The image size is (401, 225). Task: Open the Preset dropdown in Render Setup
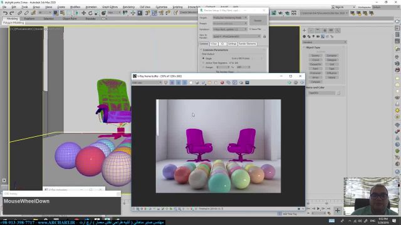[230, 24]
